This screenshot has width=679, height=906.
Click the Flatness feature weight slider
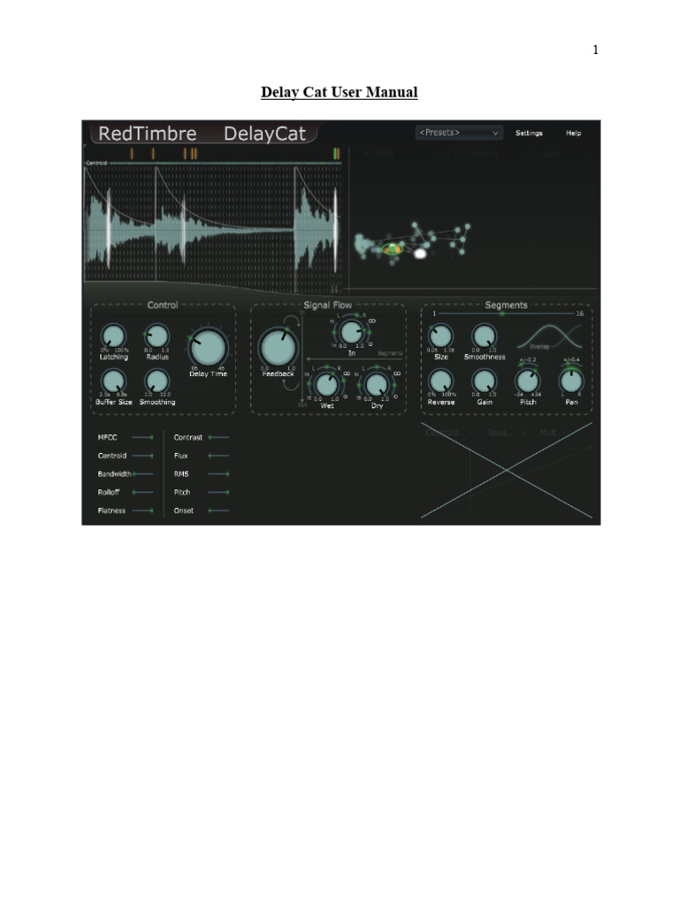point(142,511)
